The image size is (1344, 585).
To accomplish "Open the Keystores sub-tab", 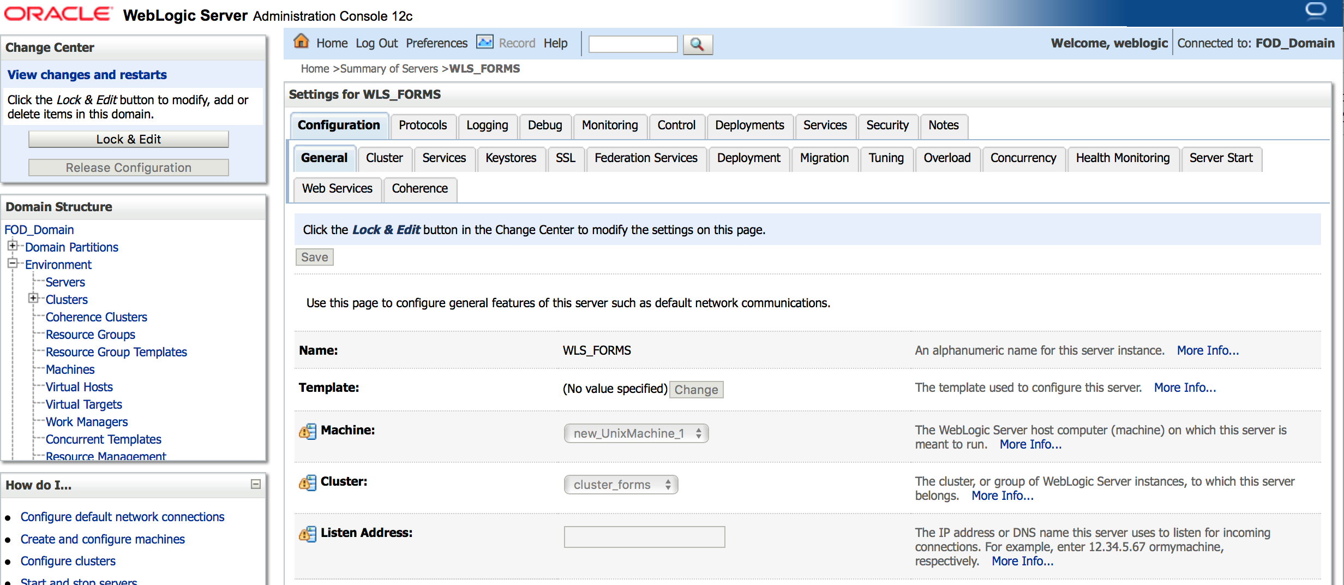I will (x=511, y=158).
